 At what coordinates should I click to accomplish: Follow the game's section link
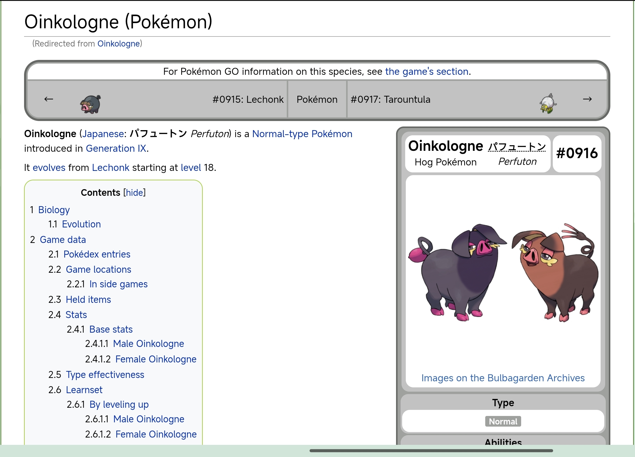tap(426, 71)
